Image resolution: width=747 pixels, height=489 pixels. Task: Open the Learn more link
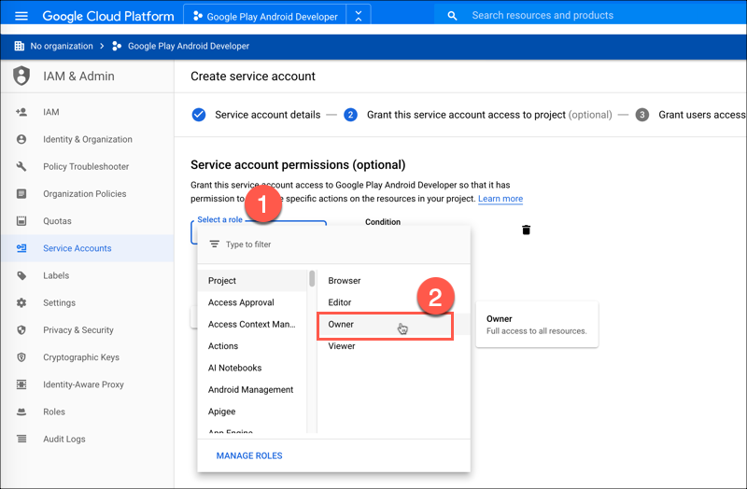click(500, 199)
